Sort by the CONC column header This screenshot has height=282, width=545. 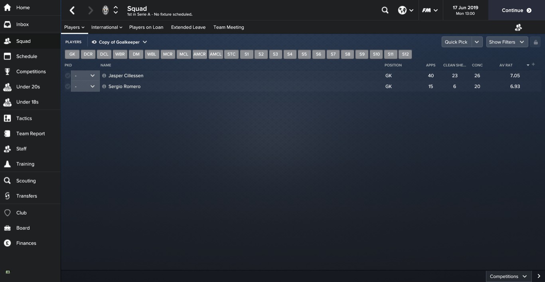pos(477,65)
